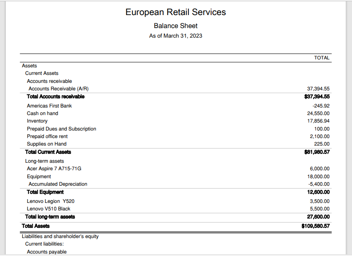Open the Supplies on Hand account

[x=47, y=144]
